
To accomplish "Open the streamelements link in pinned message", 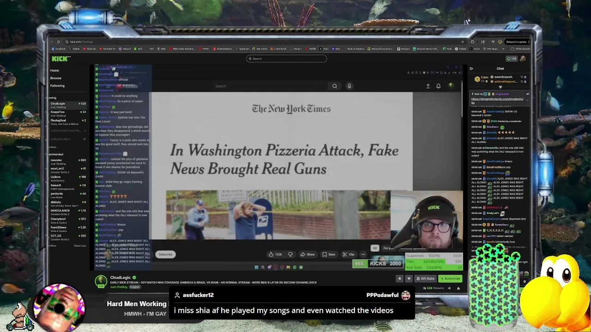I will 497,101.
